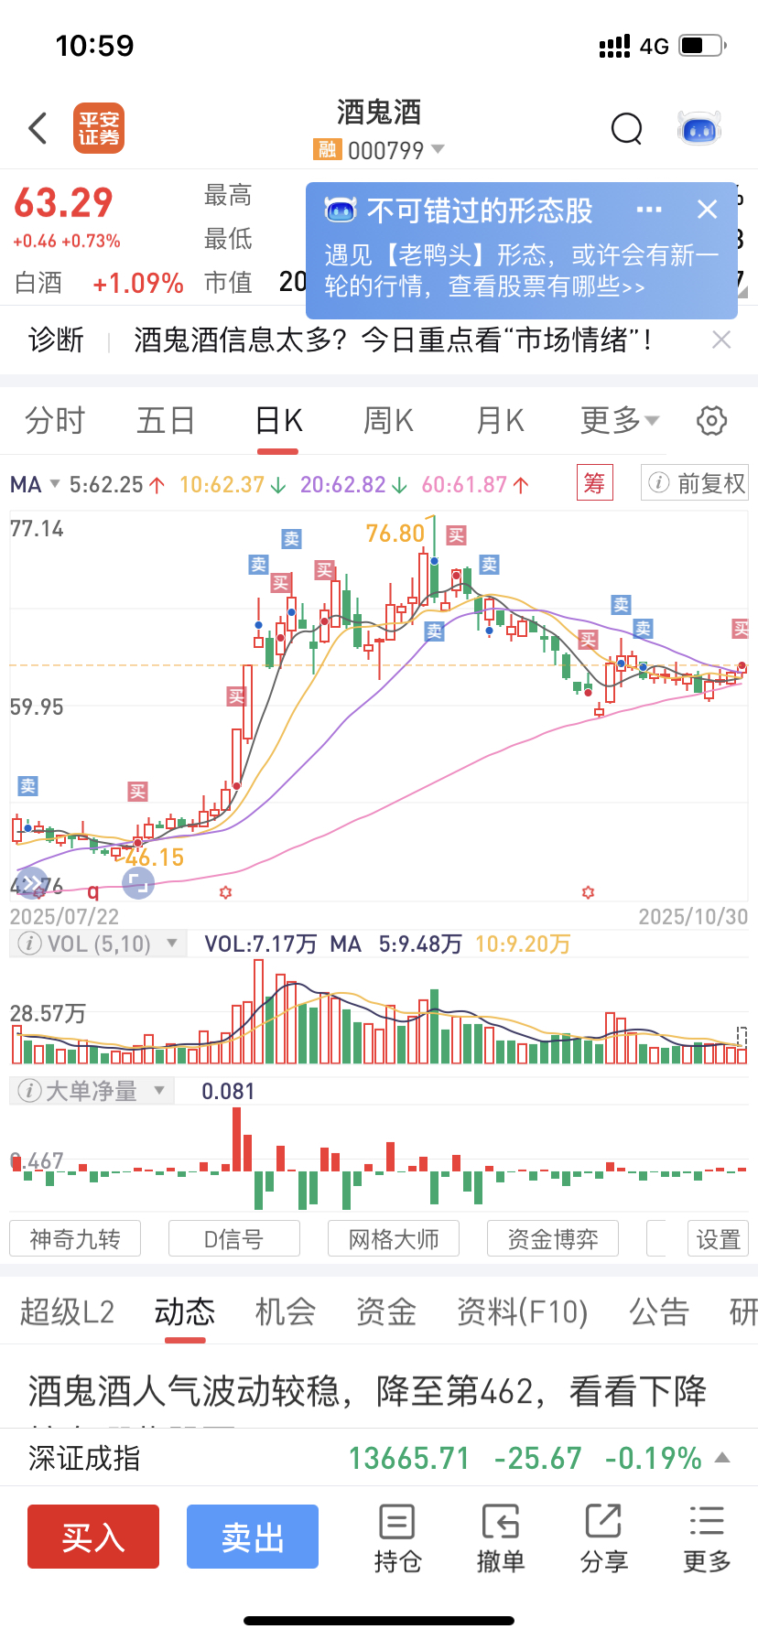Tap the 76.80 high price label
The height and width of the screenshot is (1640, 758).
click(x=395, y=534)
